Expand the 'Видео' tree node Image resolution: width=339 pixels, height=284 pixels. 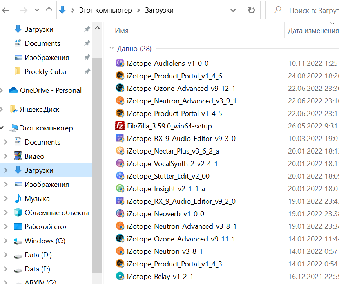pos(6,156)
